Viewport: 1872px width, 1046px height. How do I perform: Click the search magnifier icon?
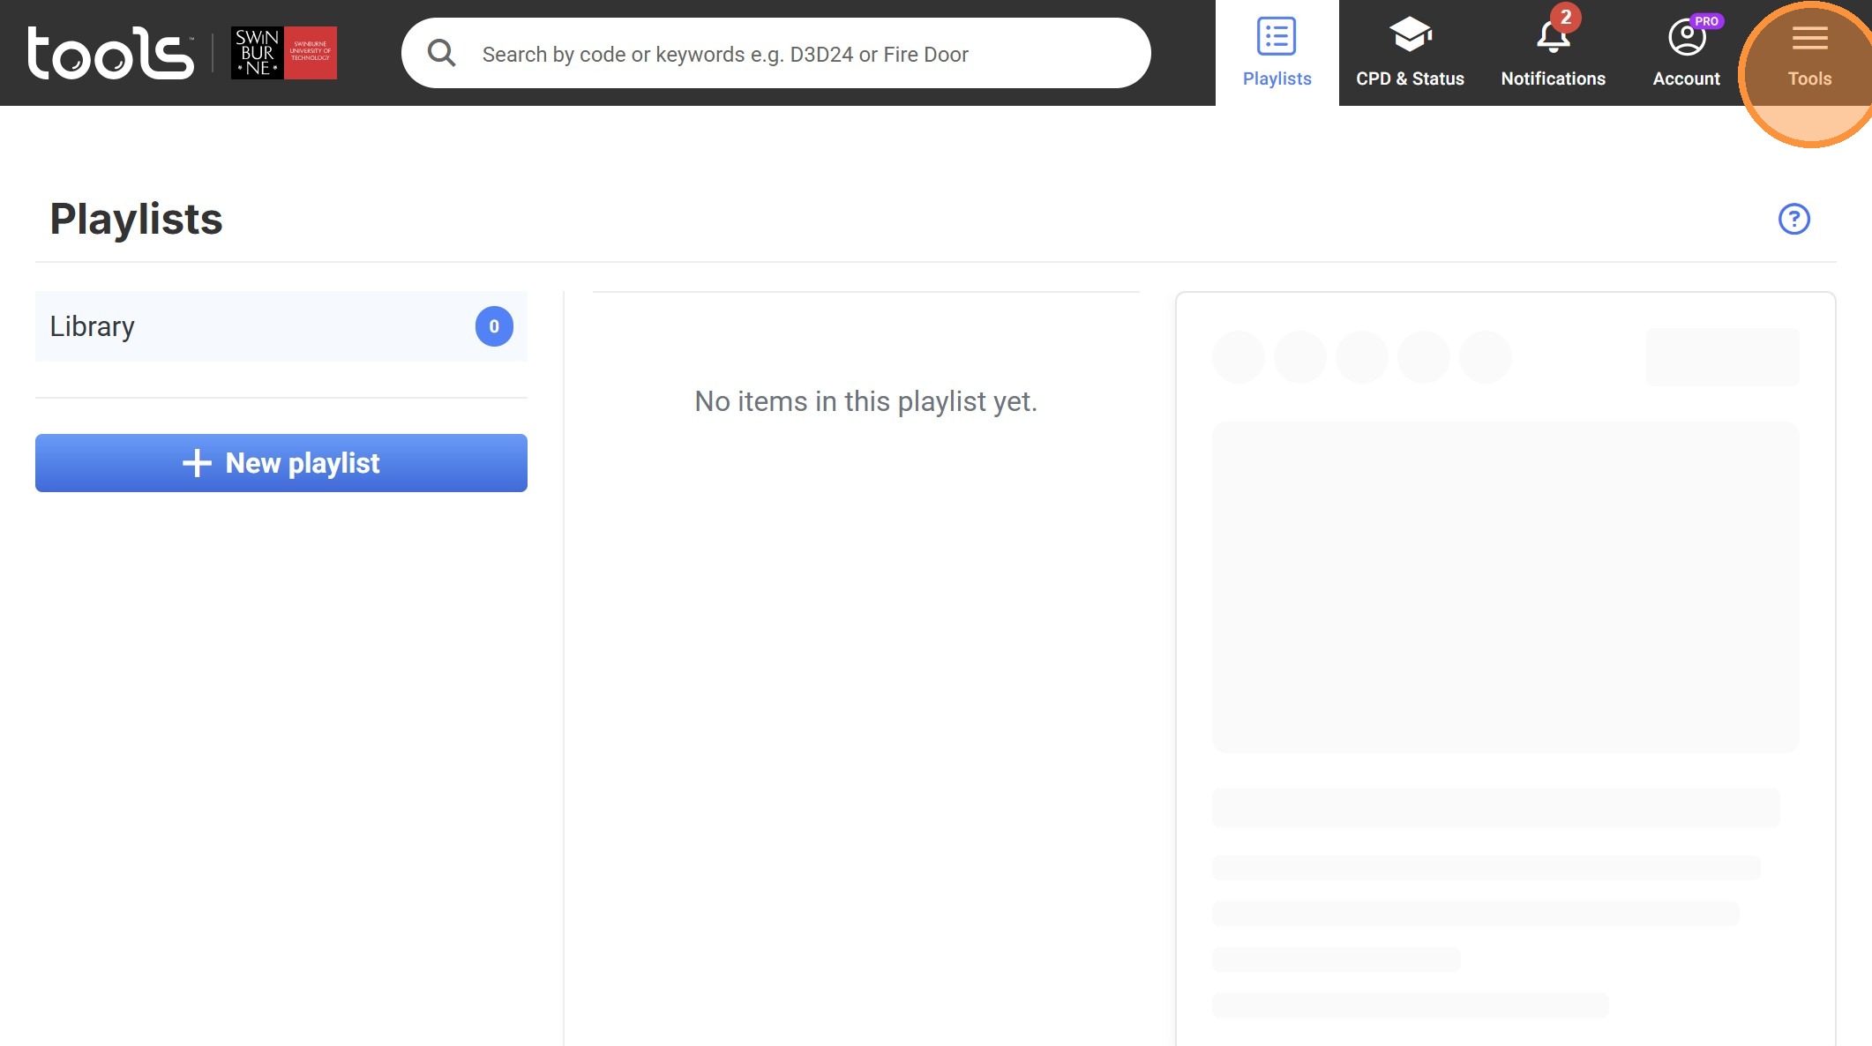coord(441,54)
